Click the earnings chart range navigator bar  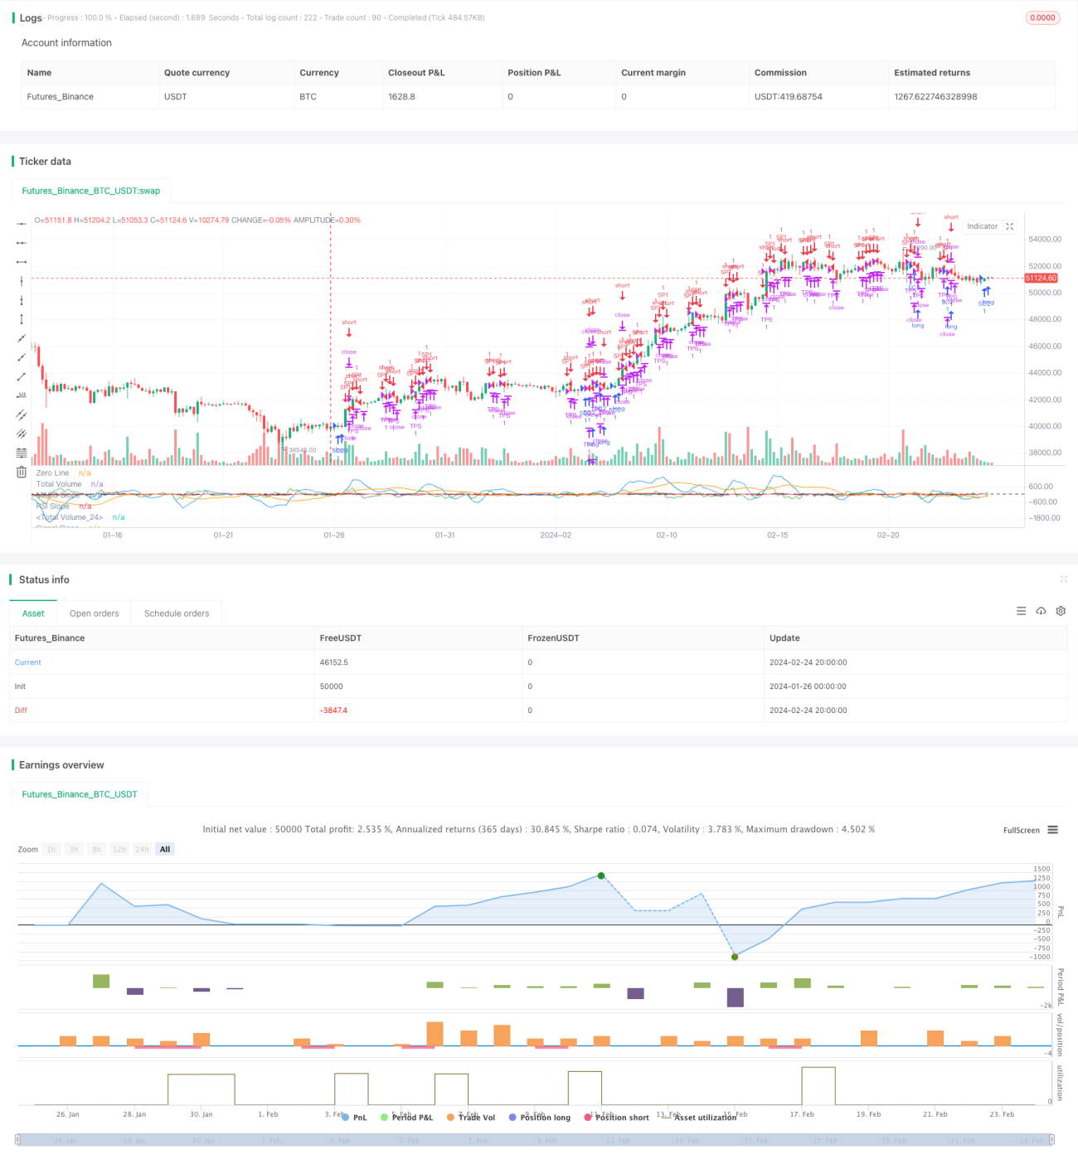(x=535, y=1140)
